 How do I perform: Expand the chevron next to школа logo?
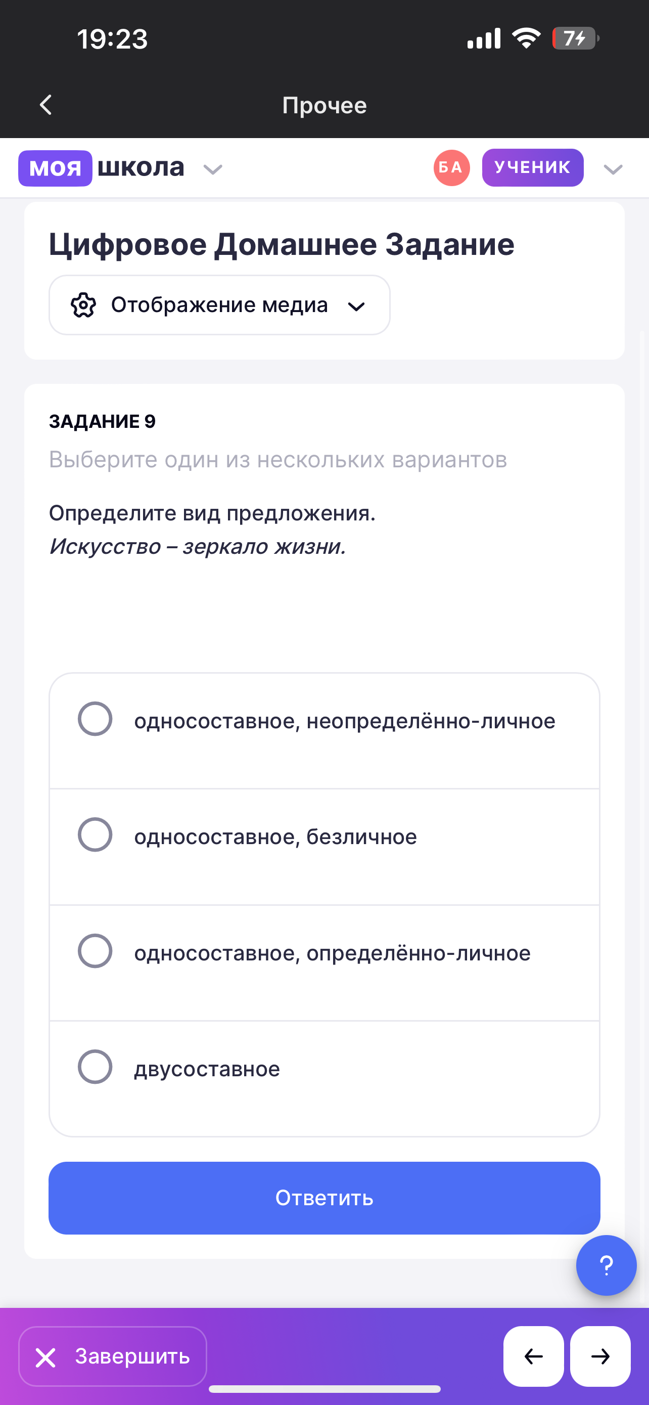(212, 169)
